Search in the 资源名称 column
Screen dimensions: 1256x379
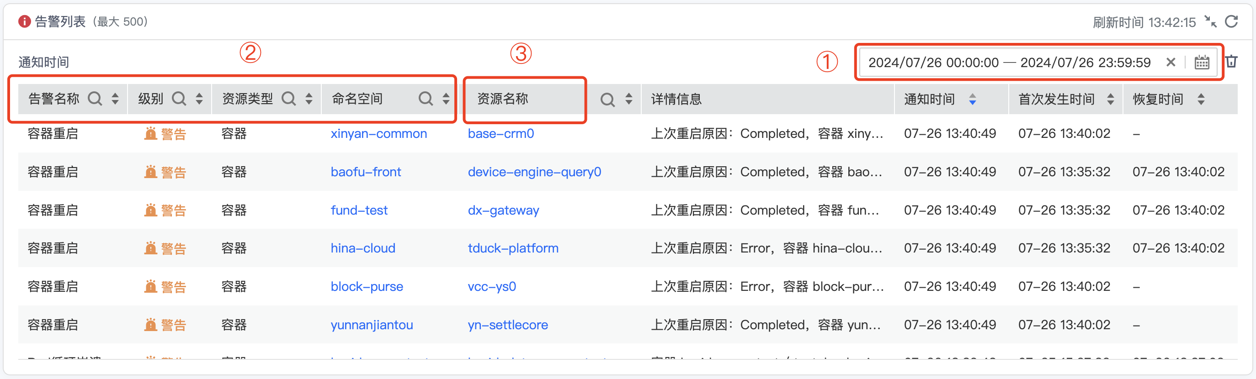coord(607,100)
